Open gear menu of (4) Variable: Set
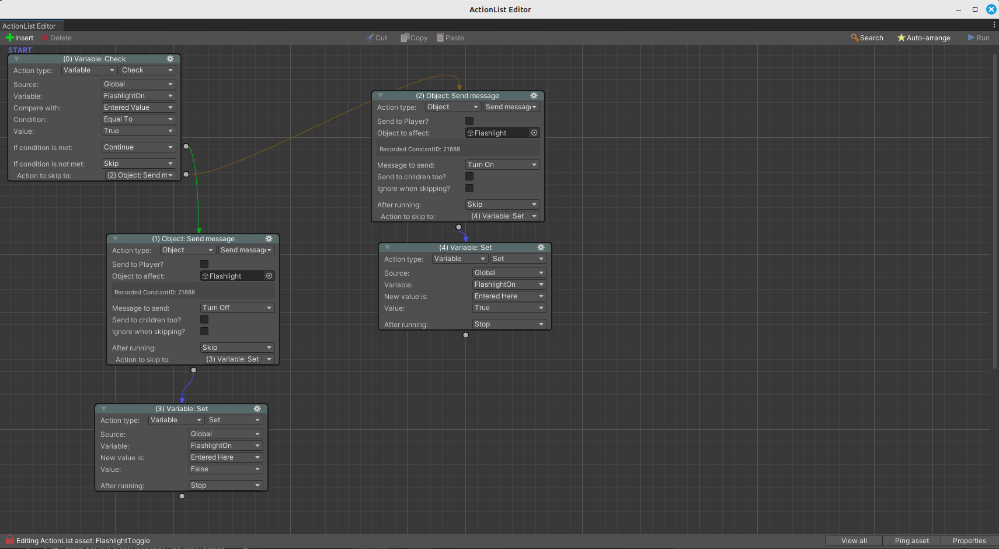Viewport: 999px width, 549px height. [x=541, y=248]
